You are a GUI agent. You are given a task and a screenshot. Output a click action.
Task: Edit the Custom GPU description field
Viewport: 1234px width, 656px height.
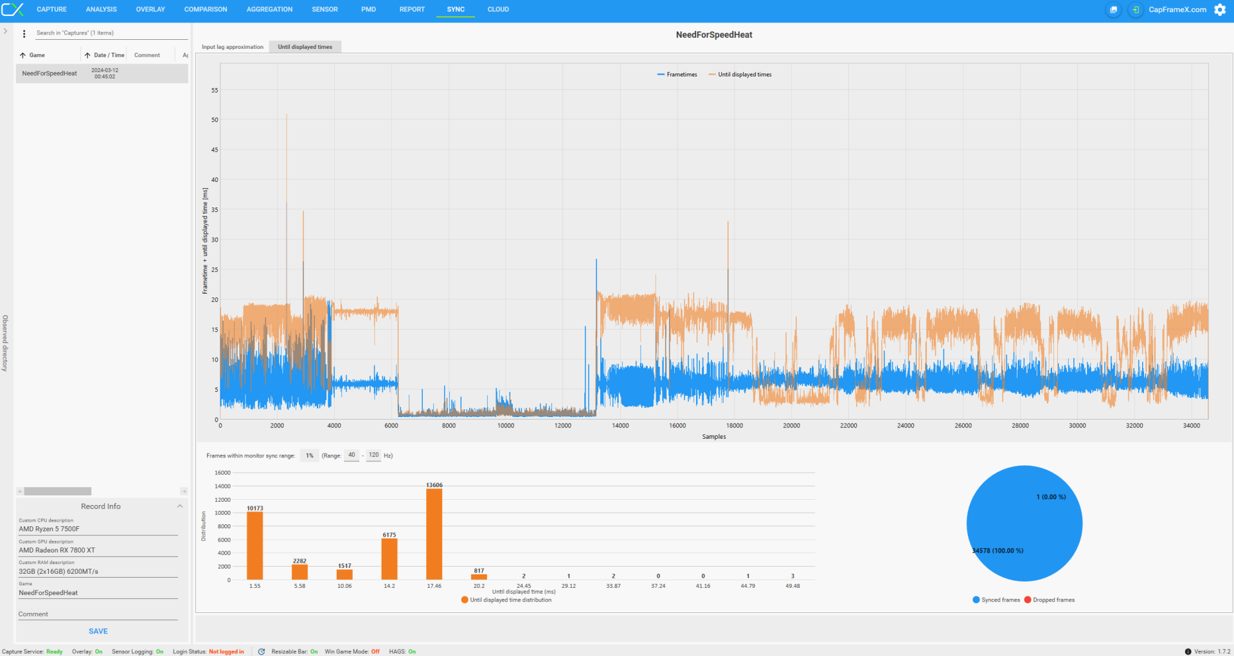pos(98,550)
